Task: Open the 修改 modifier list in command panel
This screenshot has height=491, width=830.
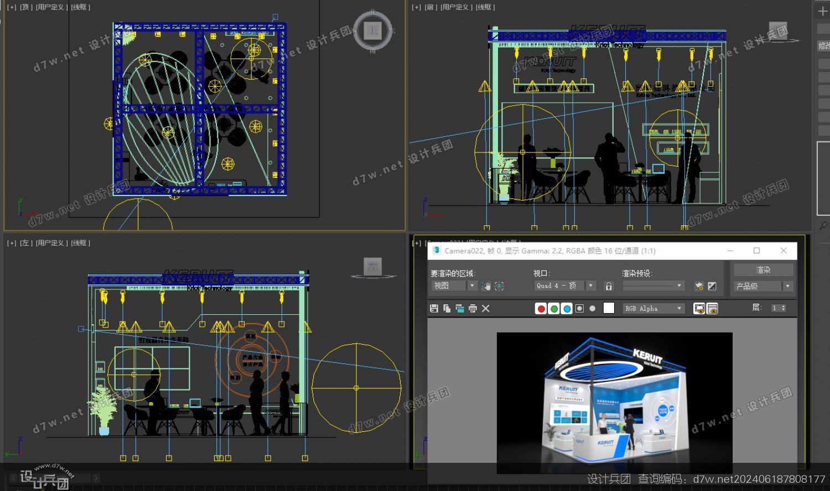Action: click(x=824, y=46)
